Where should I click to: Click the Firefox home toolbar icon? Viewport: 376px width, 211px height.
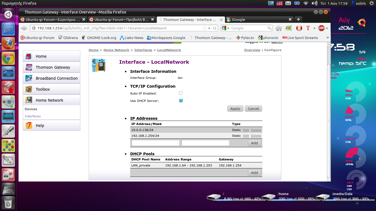click(279, 28)
